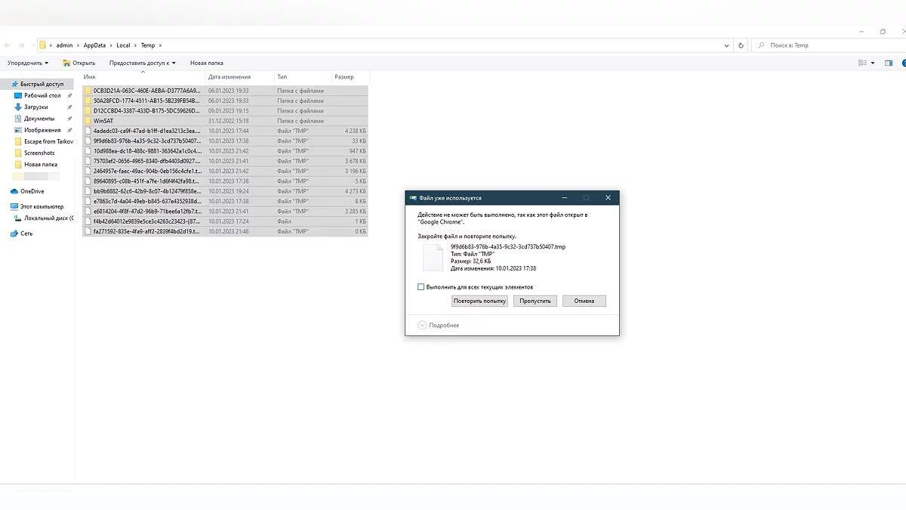Expand the 'Подробнее' details chevron
The image size is (906, 510).
[422, 325]
